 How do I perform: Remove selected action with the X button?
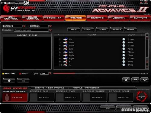(x=126, y=80)
